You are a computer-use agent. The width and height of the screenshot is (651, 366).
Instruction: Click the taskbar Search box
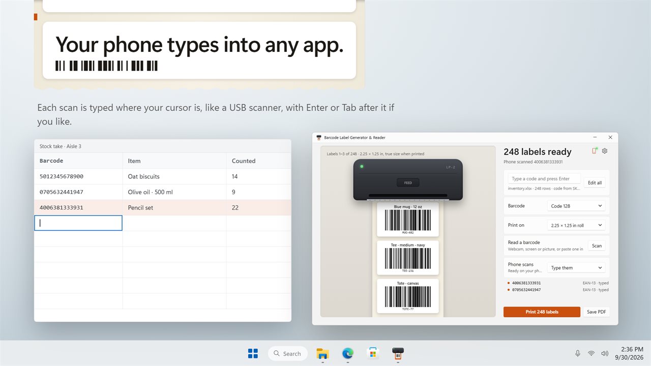click(288, 353)
